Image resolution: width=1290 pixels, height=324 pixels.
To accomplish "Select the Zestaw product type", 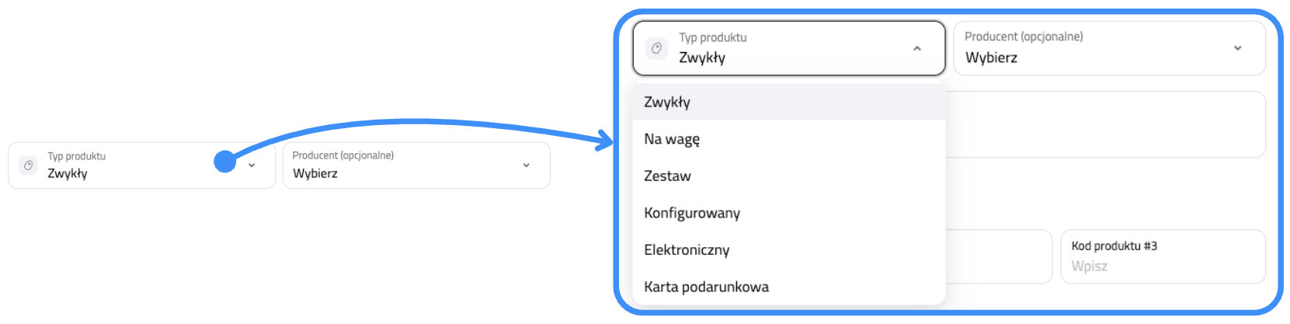I will [x=667, y=176].
